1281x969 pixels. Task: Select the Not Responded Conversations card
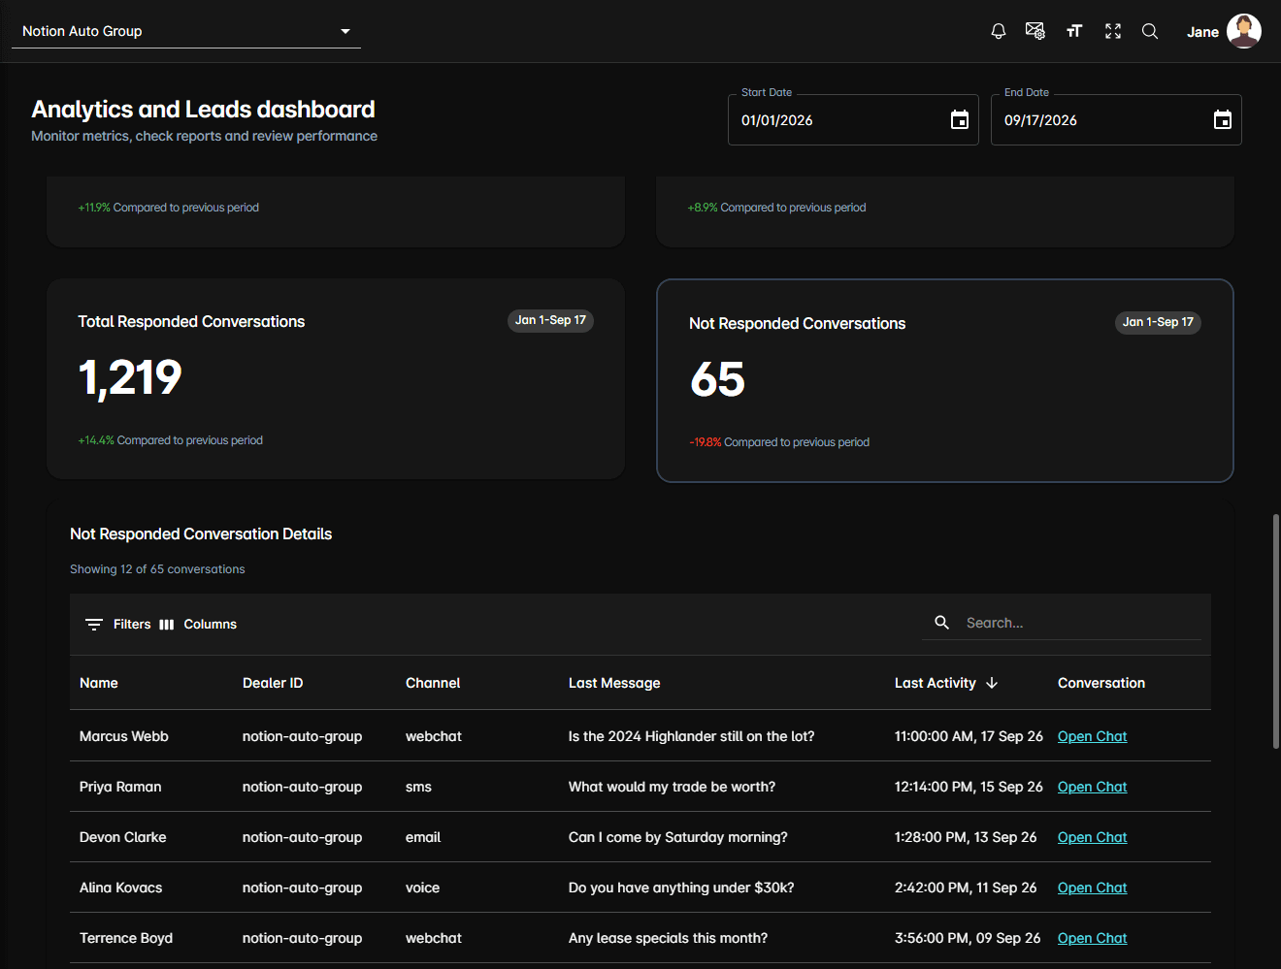click(x=945, y=380)
